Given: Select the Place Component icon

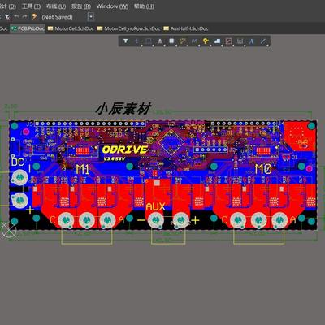Looking at the screenshot, I should (x=171, y=41).
